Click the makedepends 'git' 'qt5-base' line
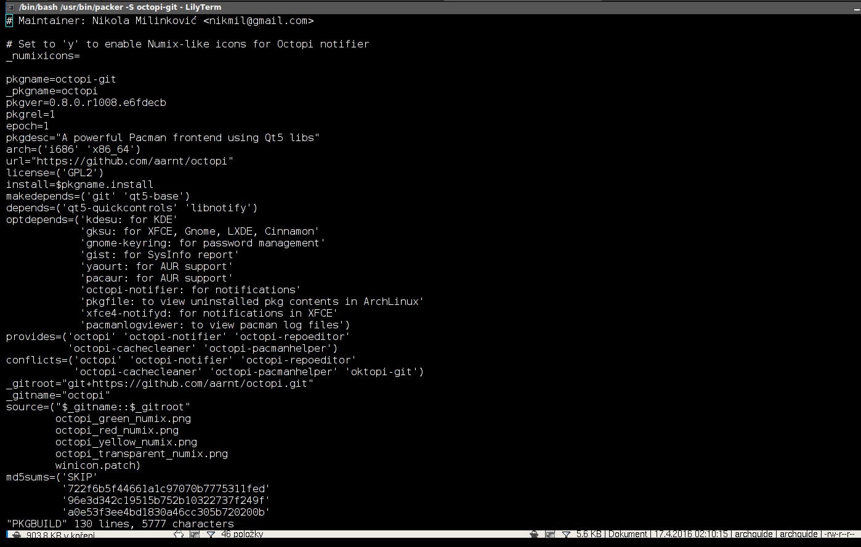This screenshot has width=861, height=547. click(98, 196)
